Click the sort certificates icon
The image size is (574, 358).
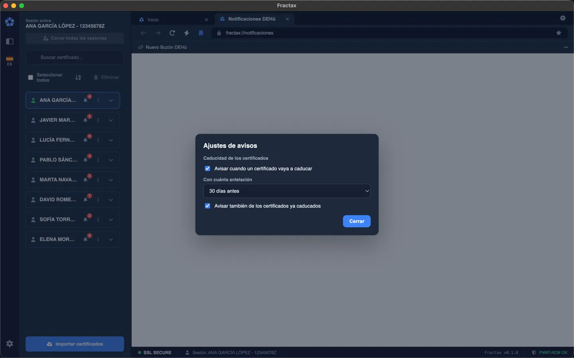[x=78, y=77]
